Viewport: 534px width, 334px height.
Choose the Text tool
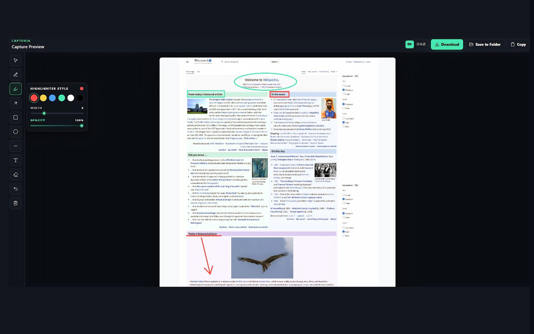click(15, 160)
